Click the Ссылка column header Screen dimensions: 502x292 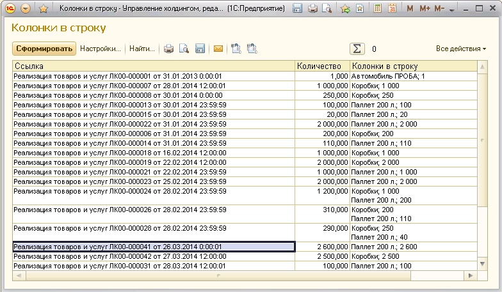click(154, 66)
